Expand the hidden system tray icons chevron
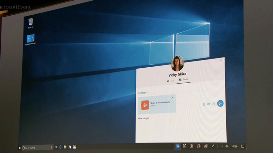 tap(221, 147)
